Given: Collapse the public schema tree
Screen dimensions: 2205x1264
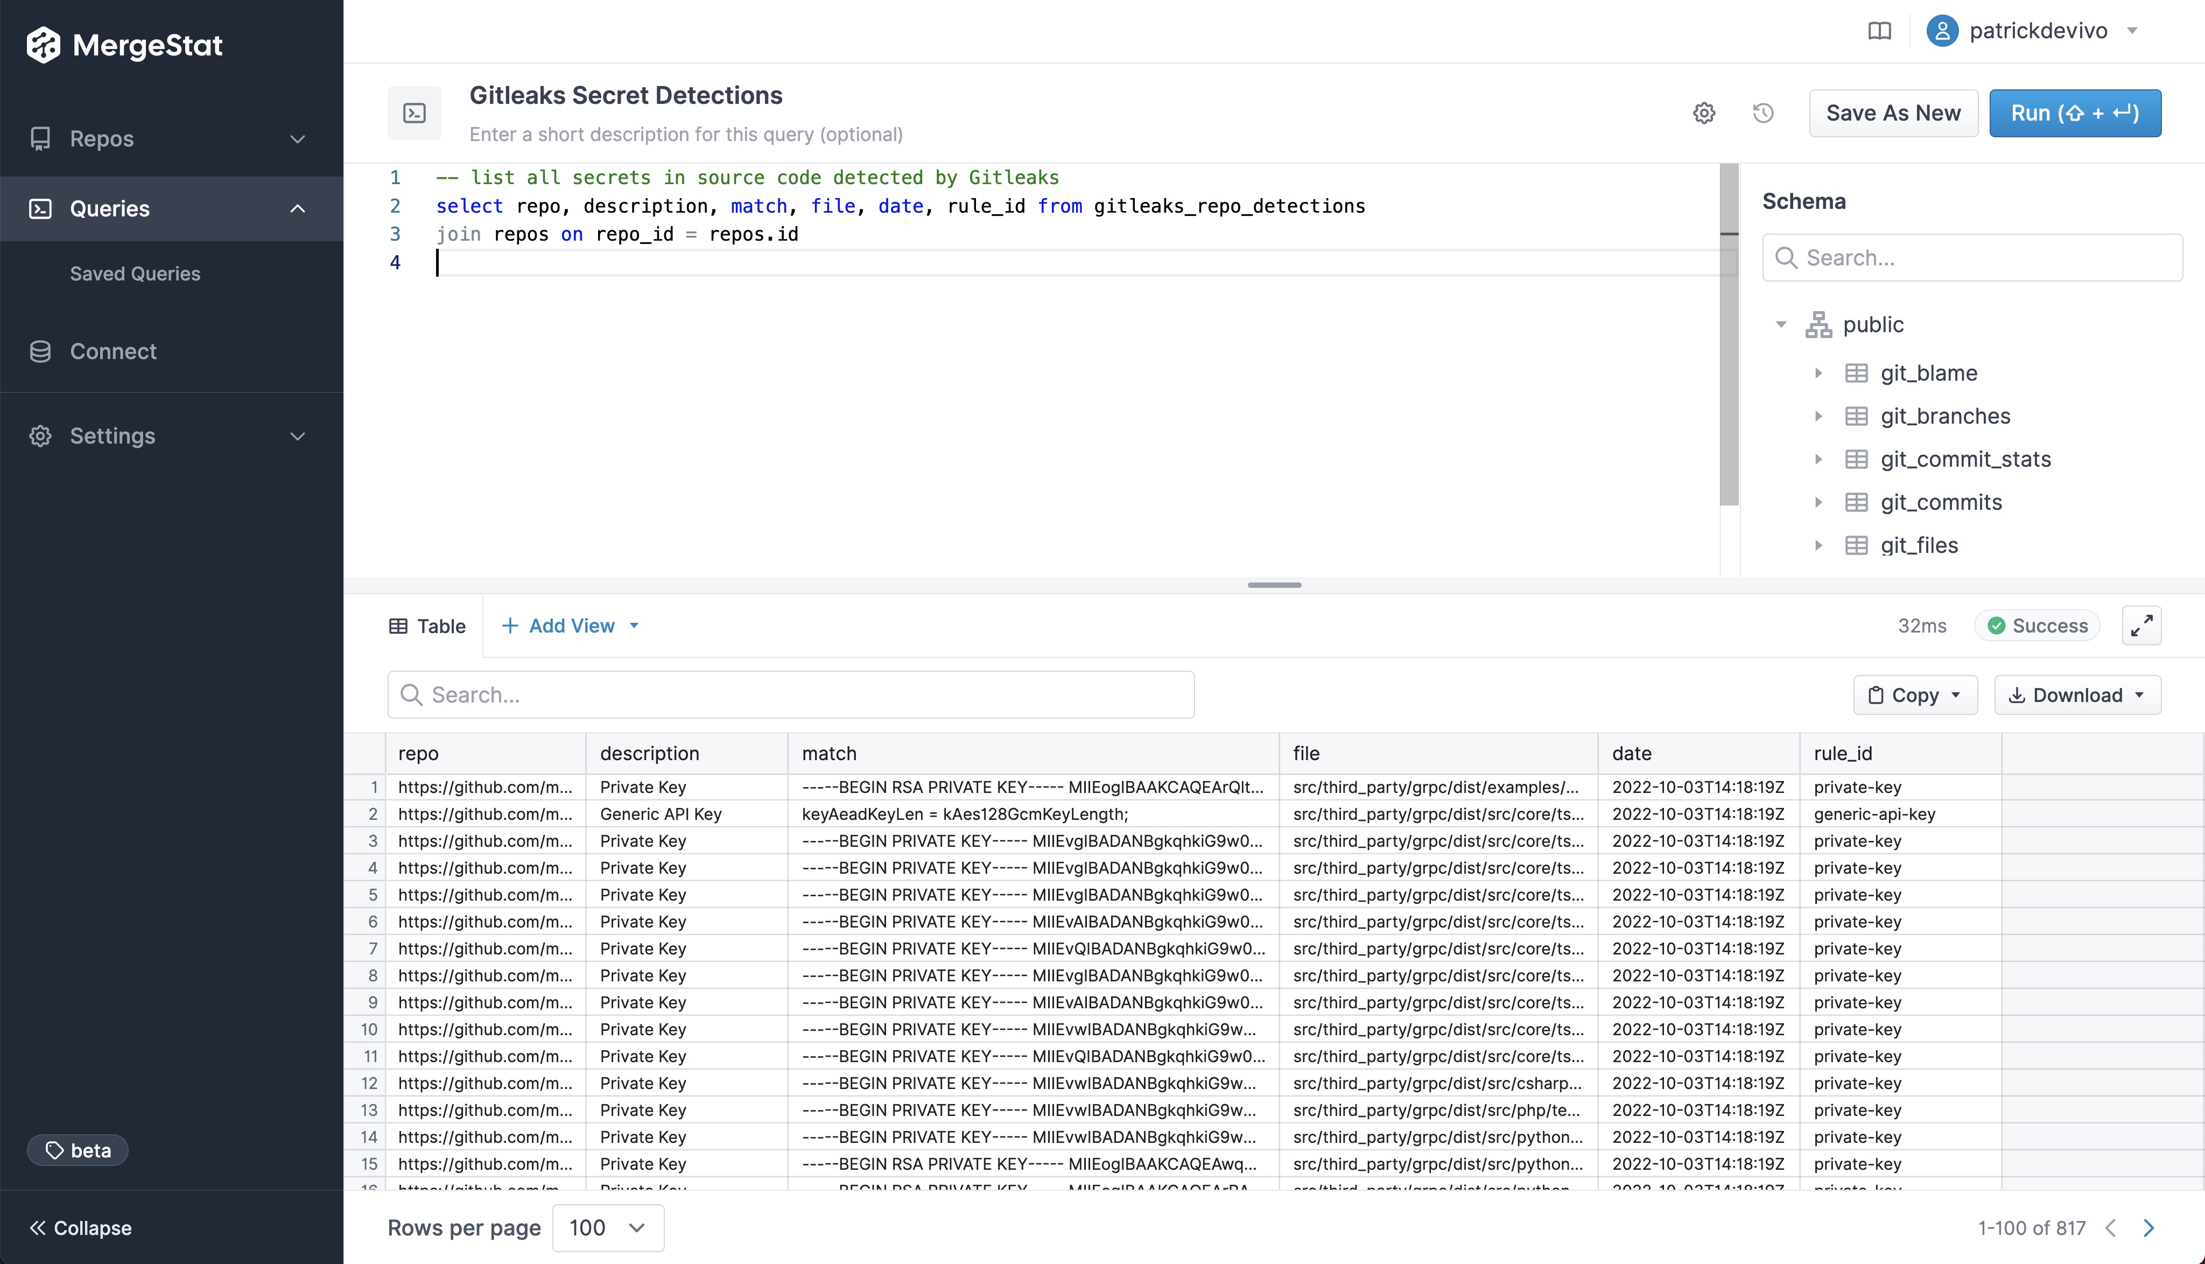Looking at the screenshot, I should point(1781,325).
